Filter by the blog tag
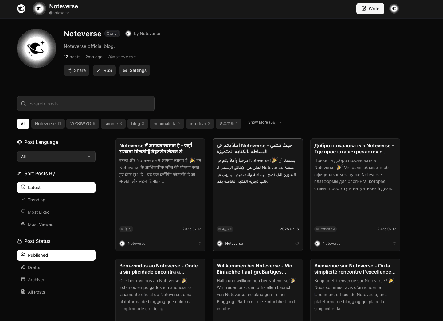Viewport: 443px width, 321px height. point(138,124)
